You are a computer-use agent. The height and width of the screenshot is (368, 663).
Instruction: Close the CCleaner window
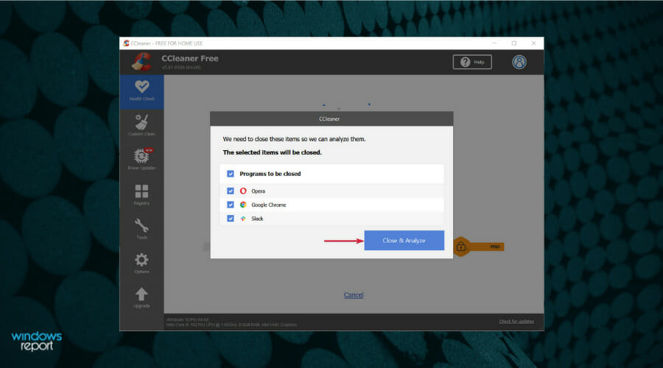click(x=533, y=43)
